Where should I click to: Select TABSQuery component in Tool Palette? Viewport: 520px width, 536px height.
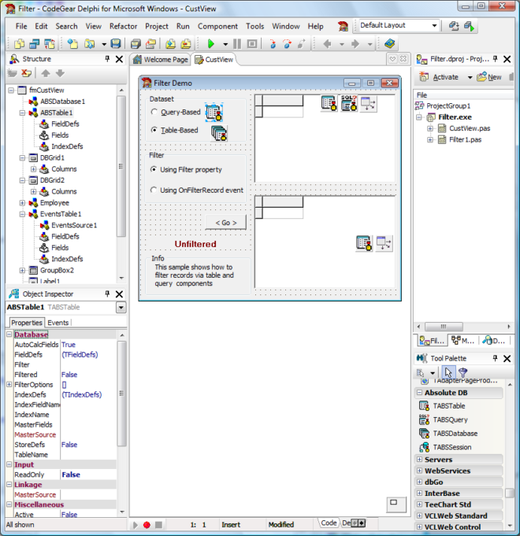coord(450,420)
